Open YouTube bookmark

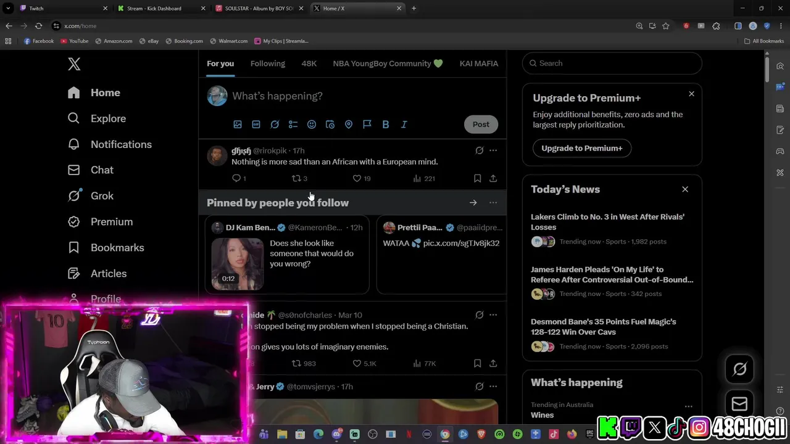point(74,41)
